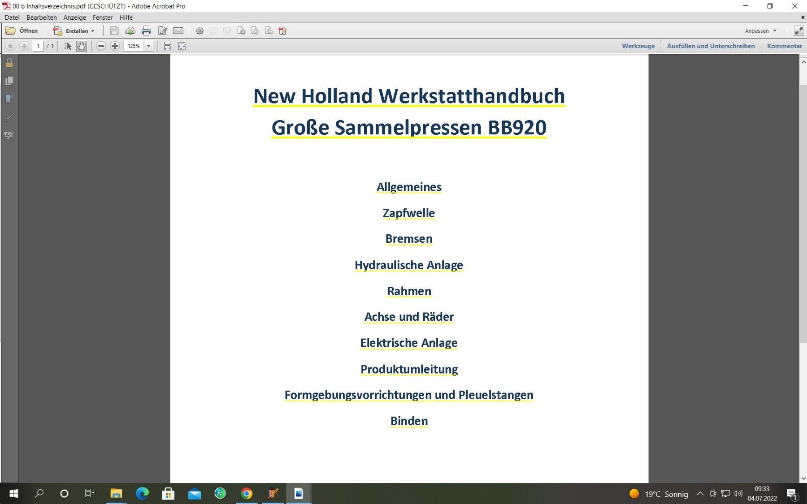The height and width of the screenshot is (504, 807).
Task: Click the zoom out minus button
Action: [101, 46]
